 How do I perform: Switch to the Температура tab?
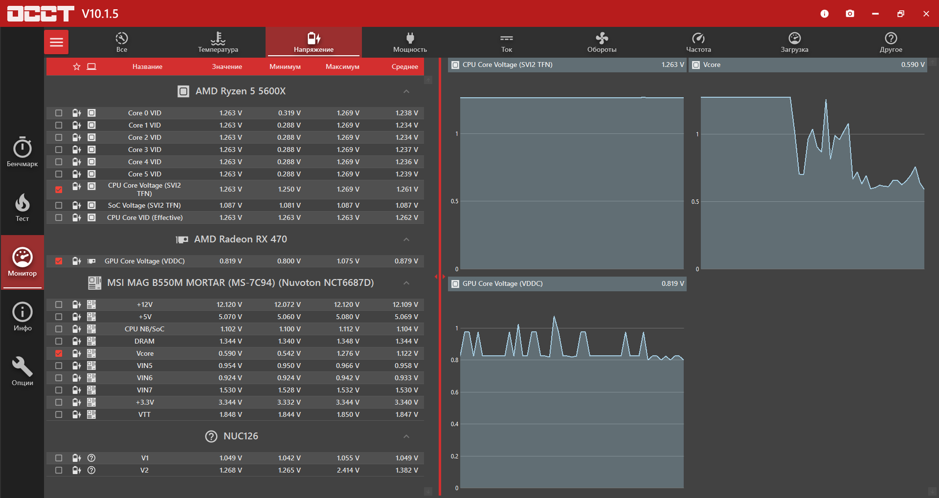[218, 42]
